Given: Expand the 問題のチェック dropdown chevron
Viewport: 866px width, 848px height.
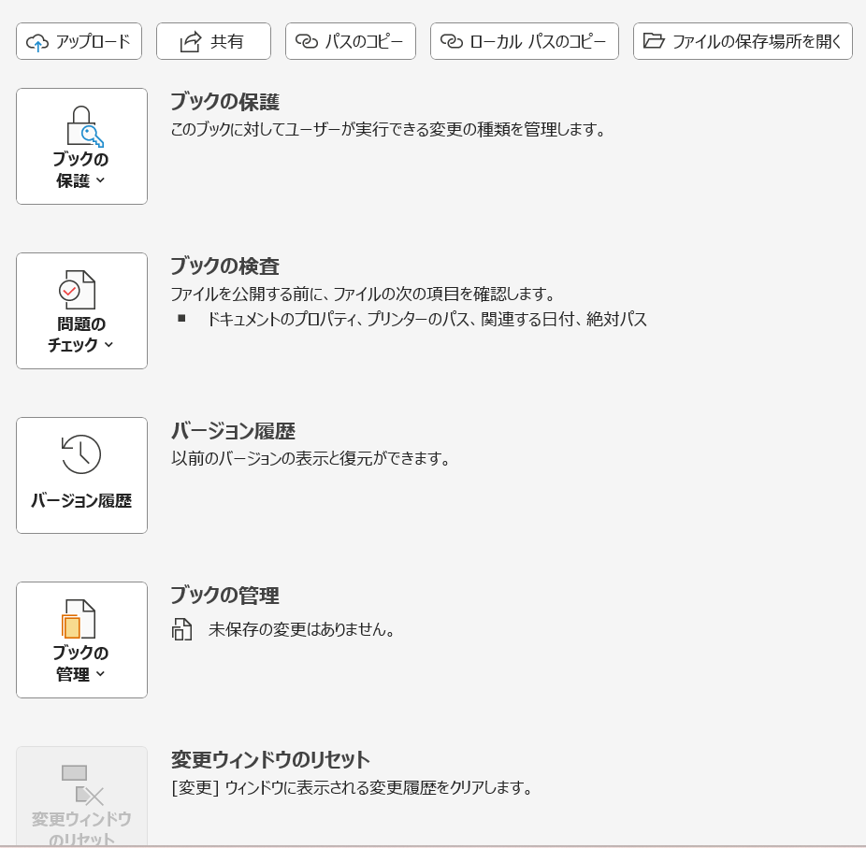Looking at the screenshot, I should point(108,345).
